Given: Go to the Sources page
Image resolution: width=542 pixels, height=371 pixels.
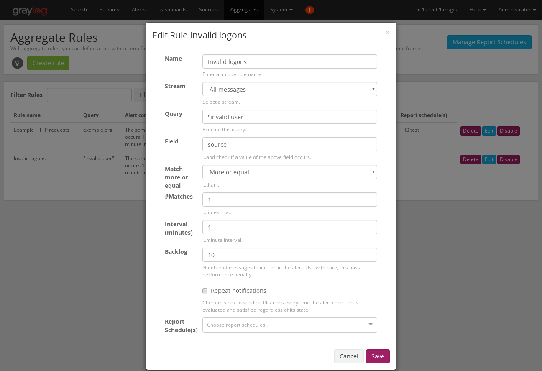Looking at the screenshot, I should click(x=208, y=10).
